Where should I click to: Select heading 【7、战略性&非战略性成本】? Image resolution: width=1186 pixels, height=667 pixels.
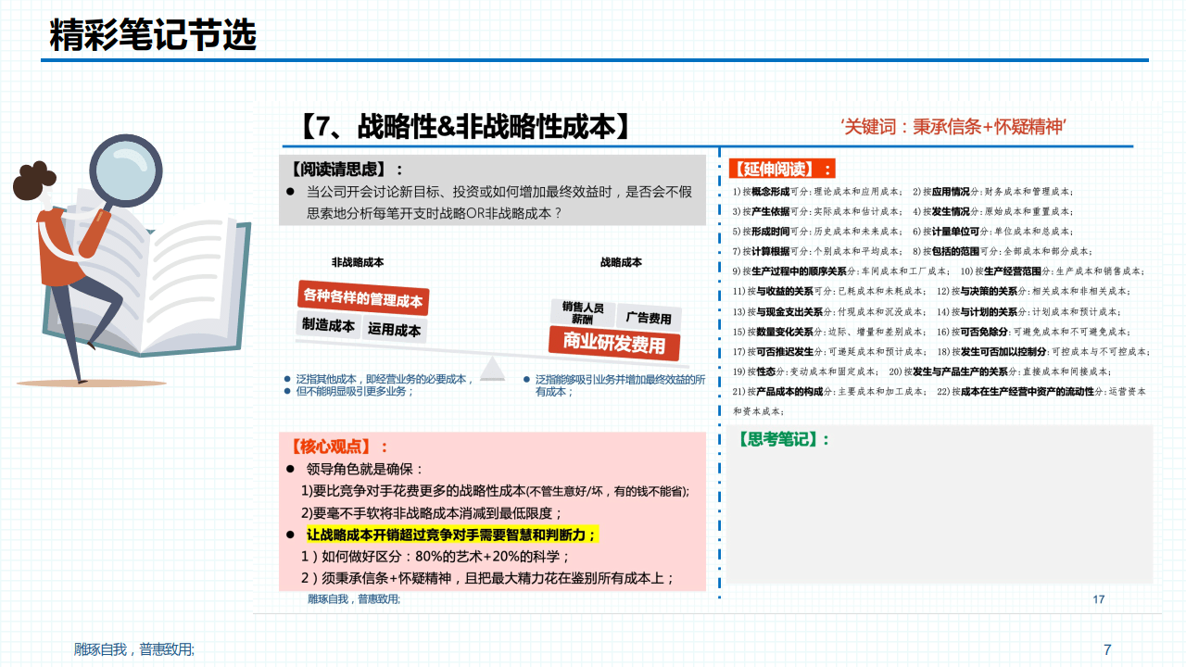[466, 126]
